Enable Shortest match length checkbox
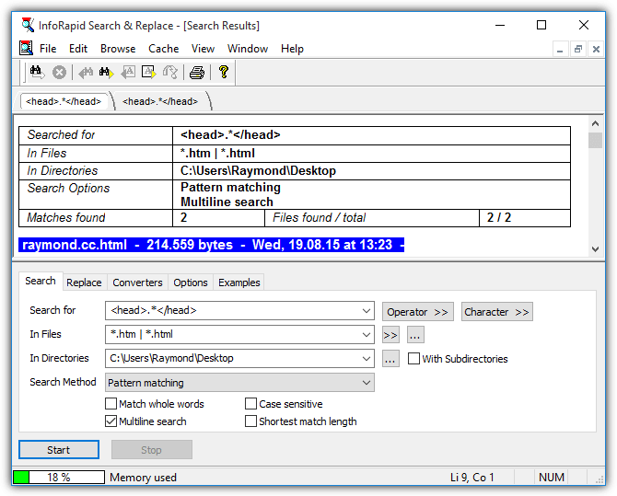The height and width of the screenshot is (496, 617). click(x=250, y=421)
